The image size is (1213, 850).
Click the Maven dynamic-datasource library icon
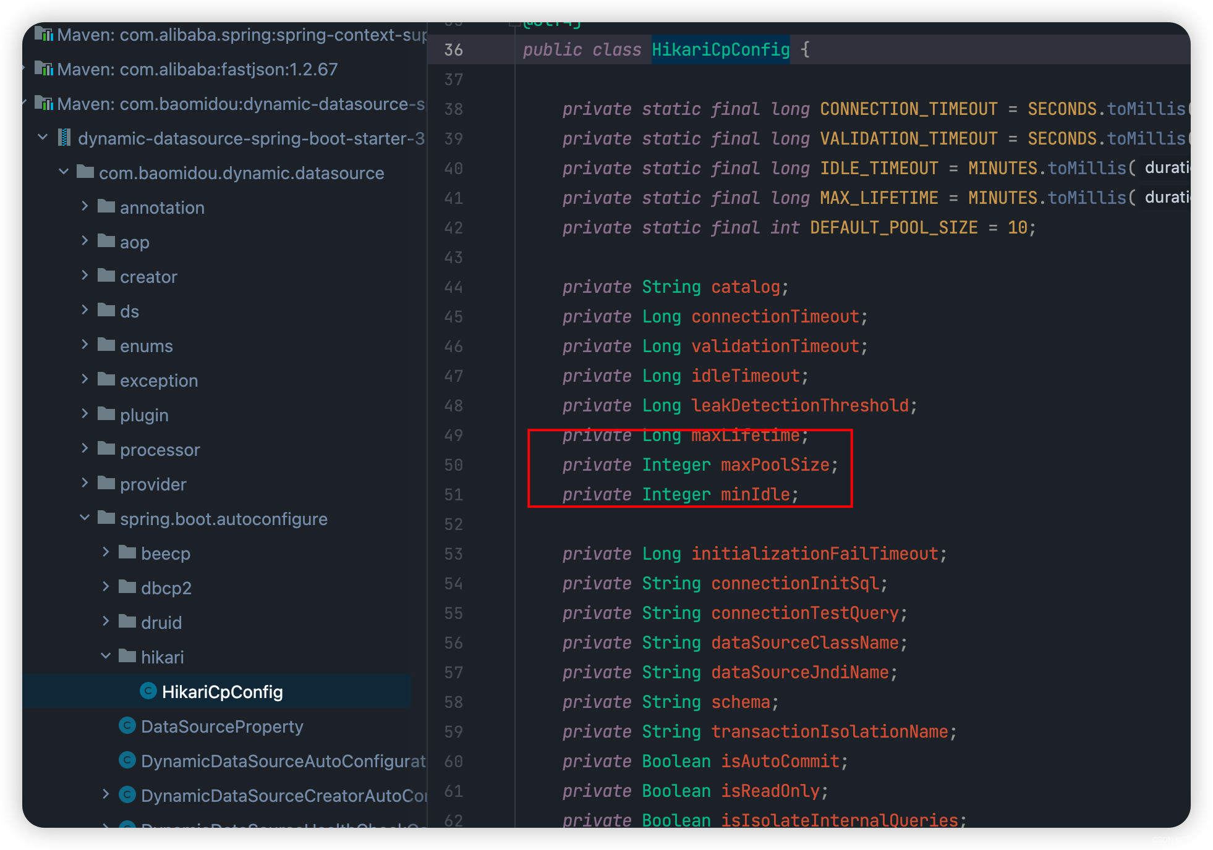pos(44,103)
